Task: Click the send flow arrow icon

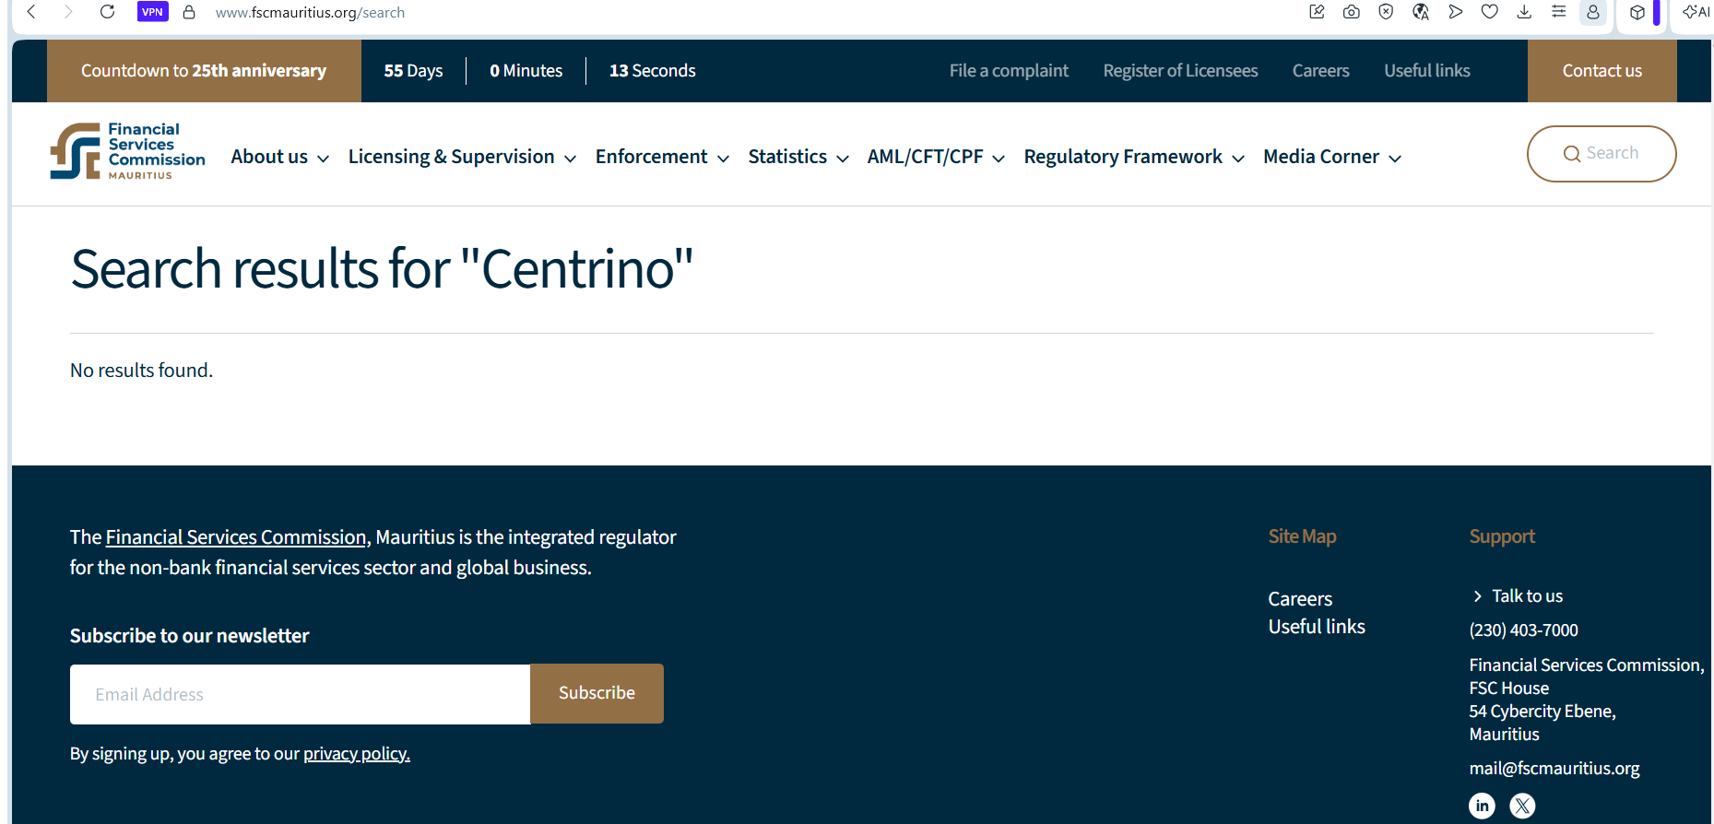Action: (x=1455, y=12)
